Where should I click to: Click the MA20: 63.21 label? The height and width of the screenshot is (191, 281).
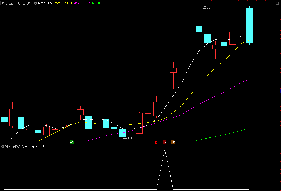click(x=82, y=3)
